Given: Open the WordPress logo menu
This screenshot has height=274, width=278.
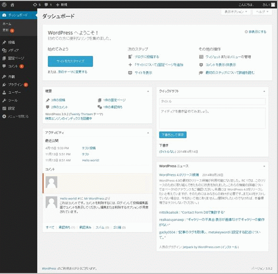Looking at the screenshot, I should click(4, 5).
